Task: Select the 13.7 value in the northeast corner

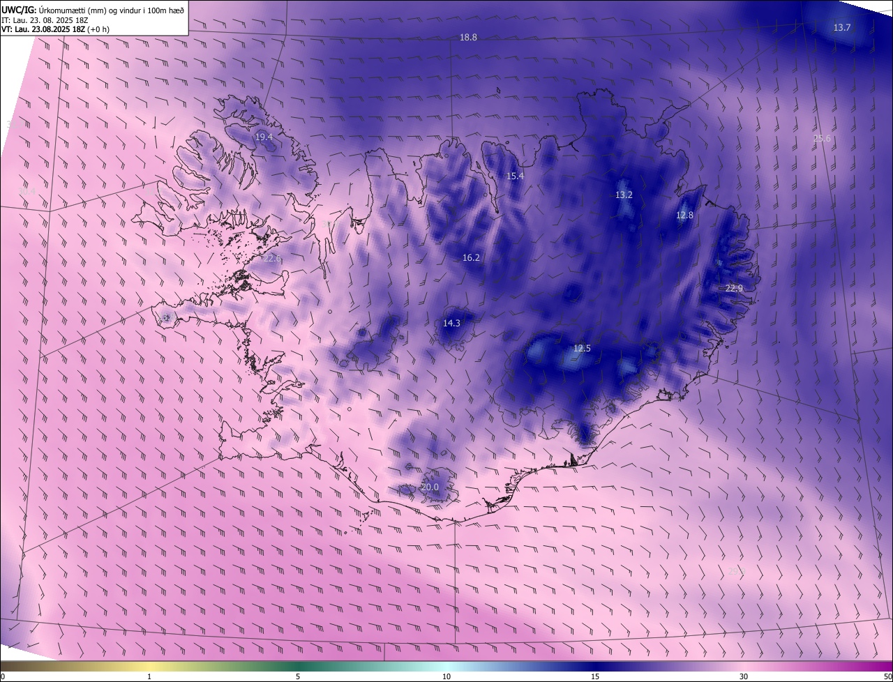Action: click(842, 28)
